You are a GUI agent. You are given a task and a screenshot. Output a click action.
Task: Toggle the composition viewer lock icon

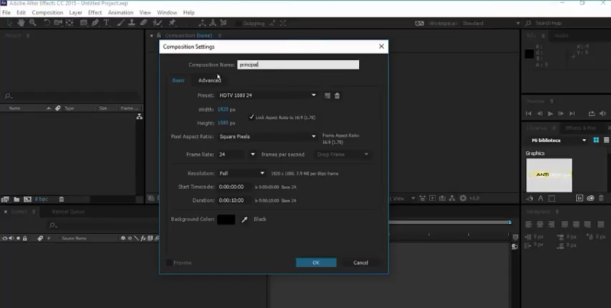click(x=159, y=35)
